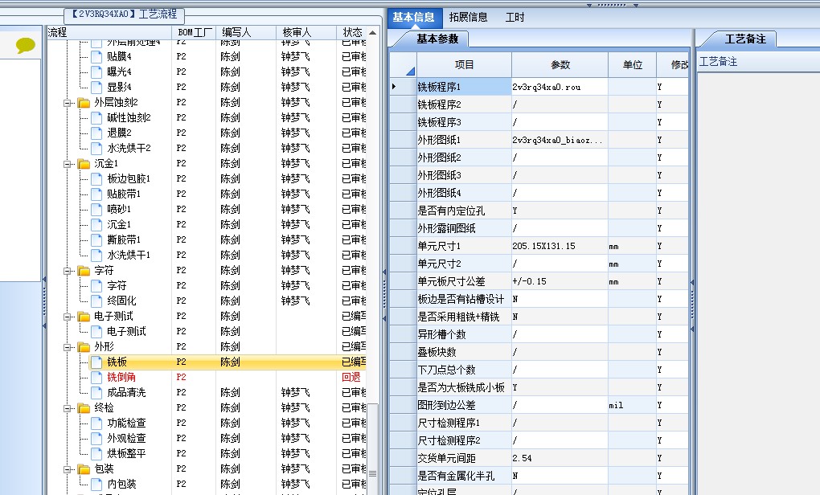Collapse the 终检 tree node
This screenshot has width=820, height=495.
click(68, 408)
